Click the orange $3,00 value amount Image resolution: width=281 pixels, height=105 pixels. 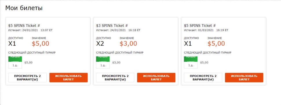click(128, 44)
